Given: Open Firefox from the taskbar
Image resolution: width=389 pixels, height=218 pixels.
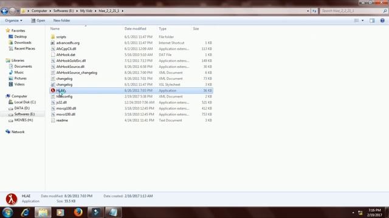Looking at the screenshot, I should (78, 213).
